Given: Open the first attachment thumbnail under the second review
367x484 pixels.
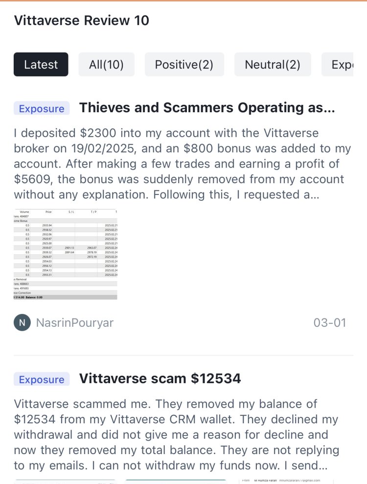Looking at the screenshot, I should [x=66, y=479].
